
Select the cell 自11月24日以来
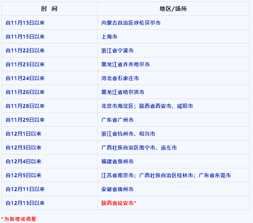point(49,78)
